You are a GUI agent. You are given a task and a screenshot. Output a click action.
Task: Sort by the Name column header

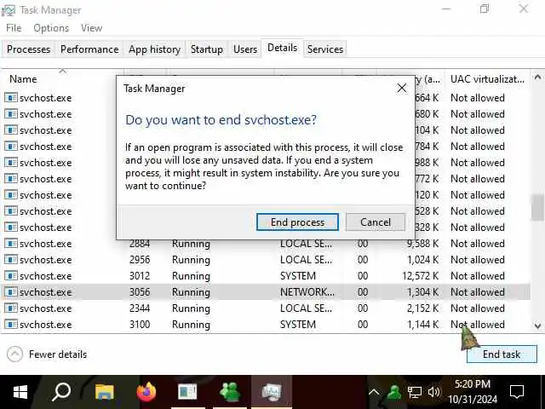tap(62, 79)
